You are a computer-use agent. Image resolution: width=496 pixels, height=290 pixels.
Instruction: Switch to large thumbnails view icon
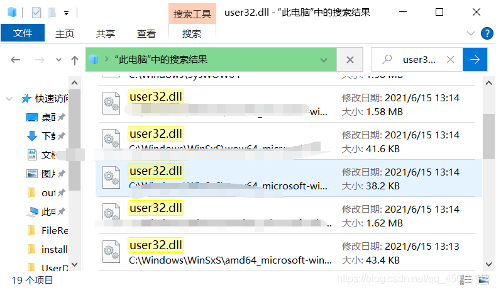point(483,279)
